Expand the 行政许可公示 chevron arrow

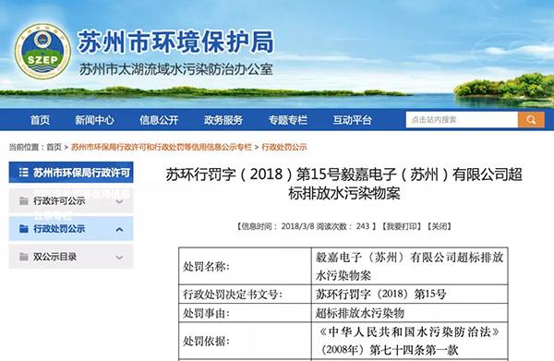point(119,201)
